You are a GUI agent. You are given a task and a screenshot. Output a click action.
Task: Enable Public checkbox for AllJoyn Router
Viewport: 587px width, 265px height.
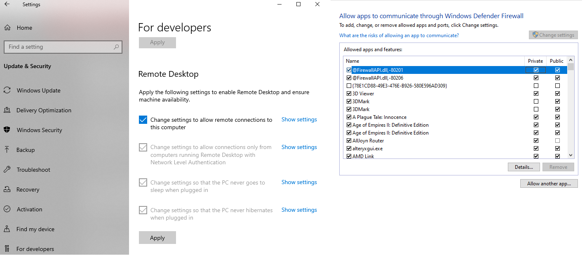coord(557,141)
